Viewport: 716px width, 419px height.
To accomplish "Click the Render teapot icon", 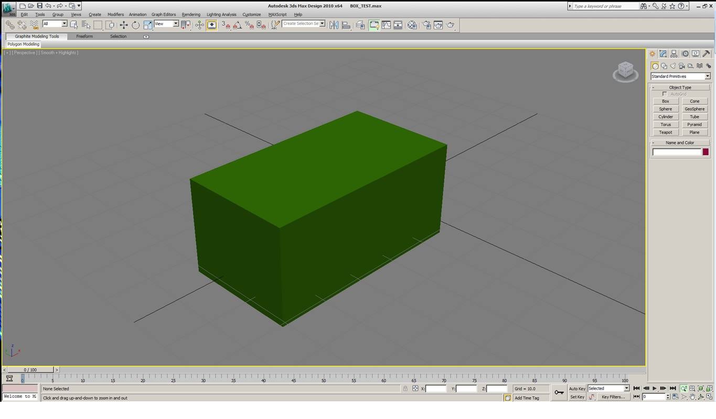I will coord(451,25).
